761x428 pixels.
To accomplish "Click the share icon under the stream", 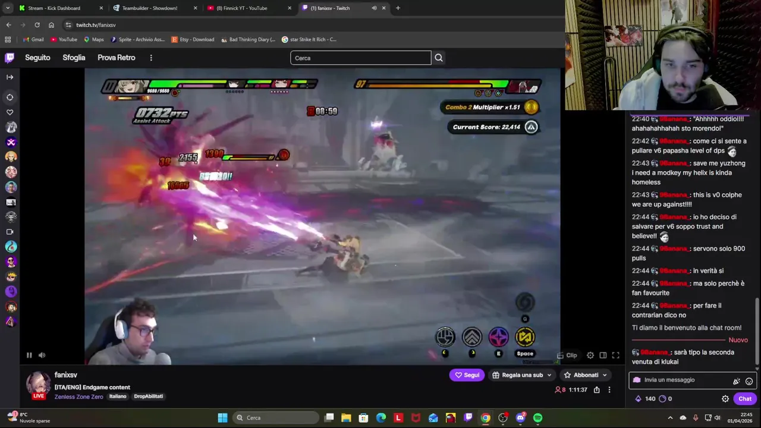I will click(x=596, y=390).
